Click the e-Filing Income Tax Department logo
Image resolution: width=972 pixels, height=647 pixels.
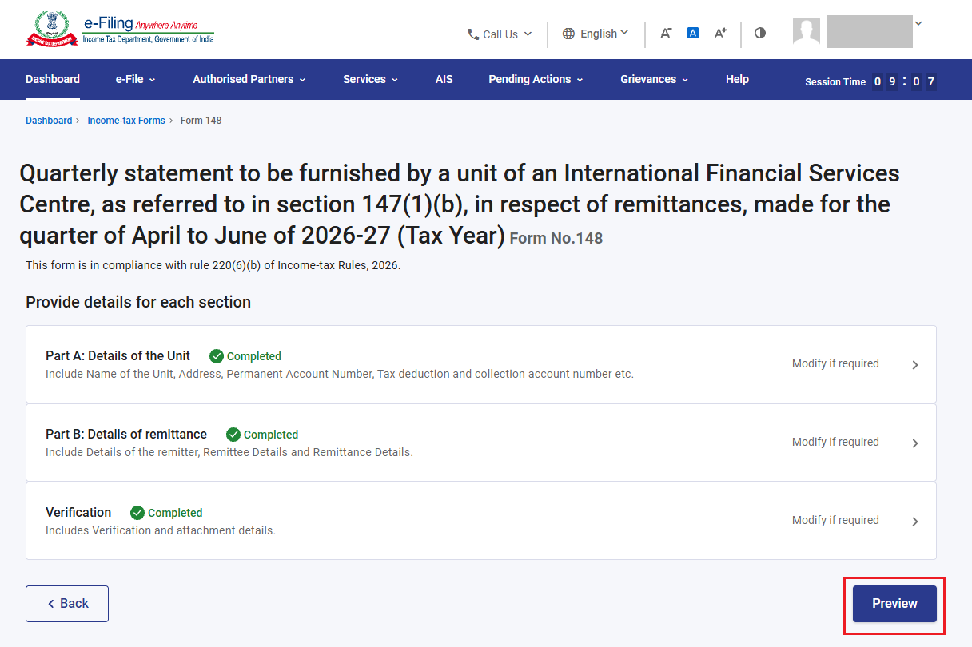point(120,30)
